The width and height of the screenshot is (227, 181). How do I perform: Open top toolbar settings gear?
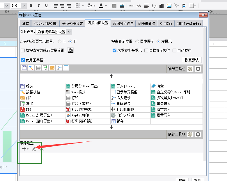[x=190, y=69]
